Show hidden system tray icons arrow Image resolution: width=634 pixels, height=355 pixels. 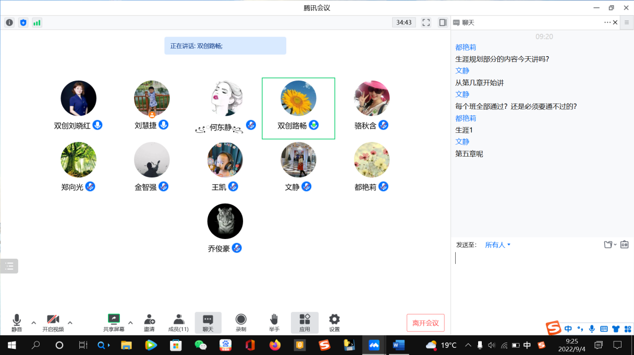click(x=468, y=345)
